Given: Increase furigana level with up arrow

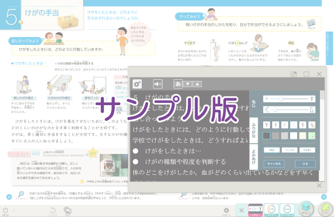Looking at the screenshot, I should (x=197, y=84).
